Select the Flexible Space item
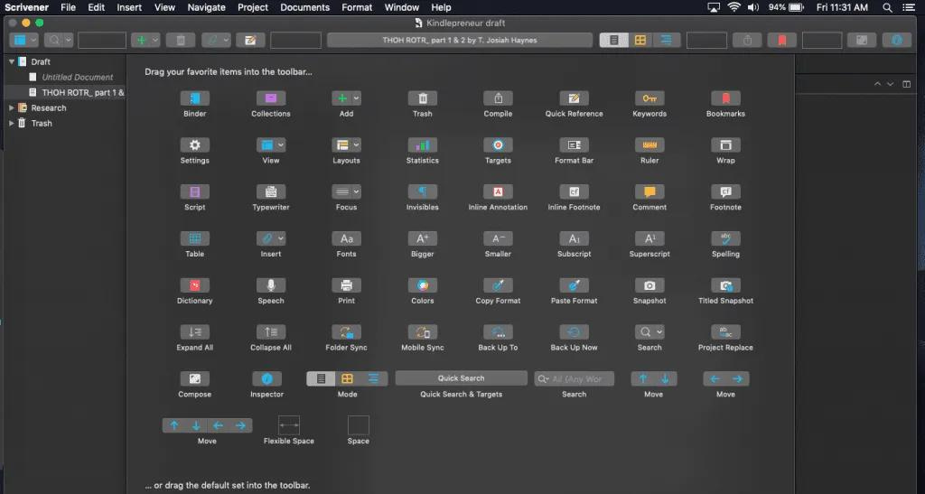The width and height of the screenshot is (925, 494). pyautogui.click(x=288, y=425)
